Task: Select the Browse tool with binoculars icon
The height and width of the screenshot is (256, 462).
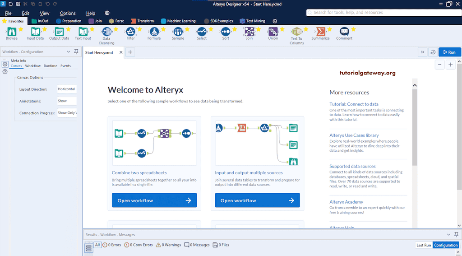Action: click(12, 31)
